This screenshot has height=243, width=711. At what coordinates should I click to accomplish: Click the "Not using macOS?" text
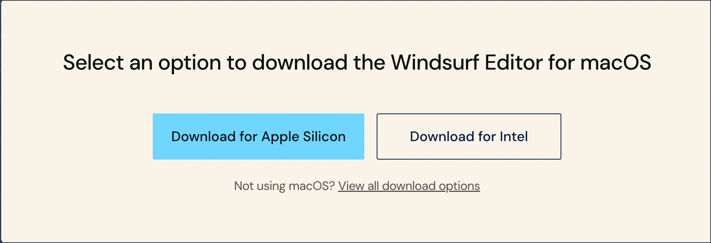pos(285,186)
